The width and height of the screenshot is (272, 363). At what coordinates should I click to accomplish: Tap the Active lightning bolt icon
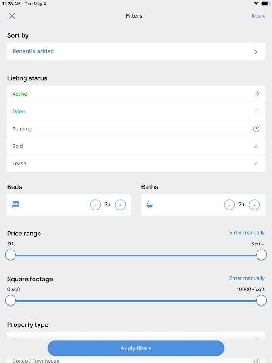257,94
